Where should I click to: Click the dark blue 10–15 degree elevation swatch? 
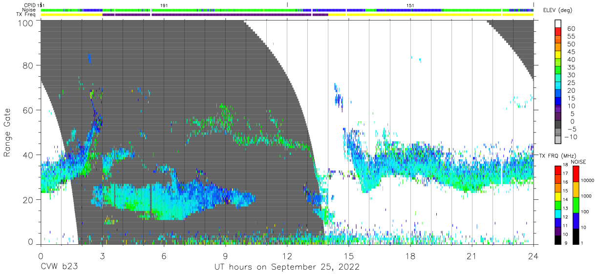tap(558, 102)
